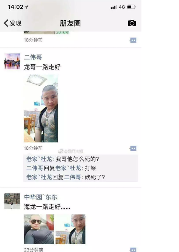Image resolution: width=179 pixels, height=252 pixels.
Task: View sunglasses photo in 东东's post
Action: 39,229
